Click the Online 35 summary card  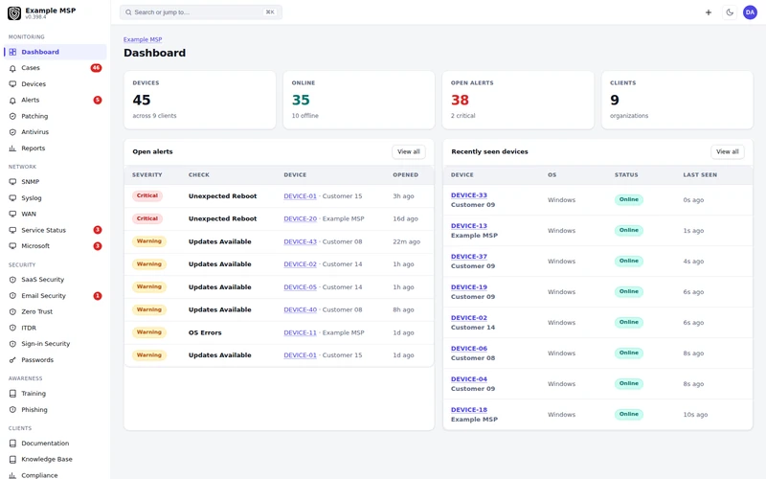click(358, 101)
